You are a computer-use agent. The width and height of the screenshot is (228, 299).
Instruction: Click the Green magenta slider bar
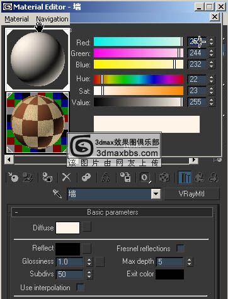(139, 53)
